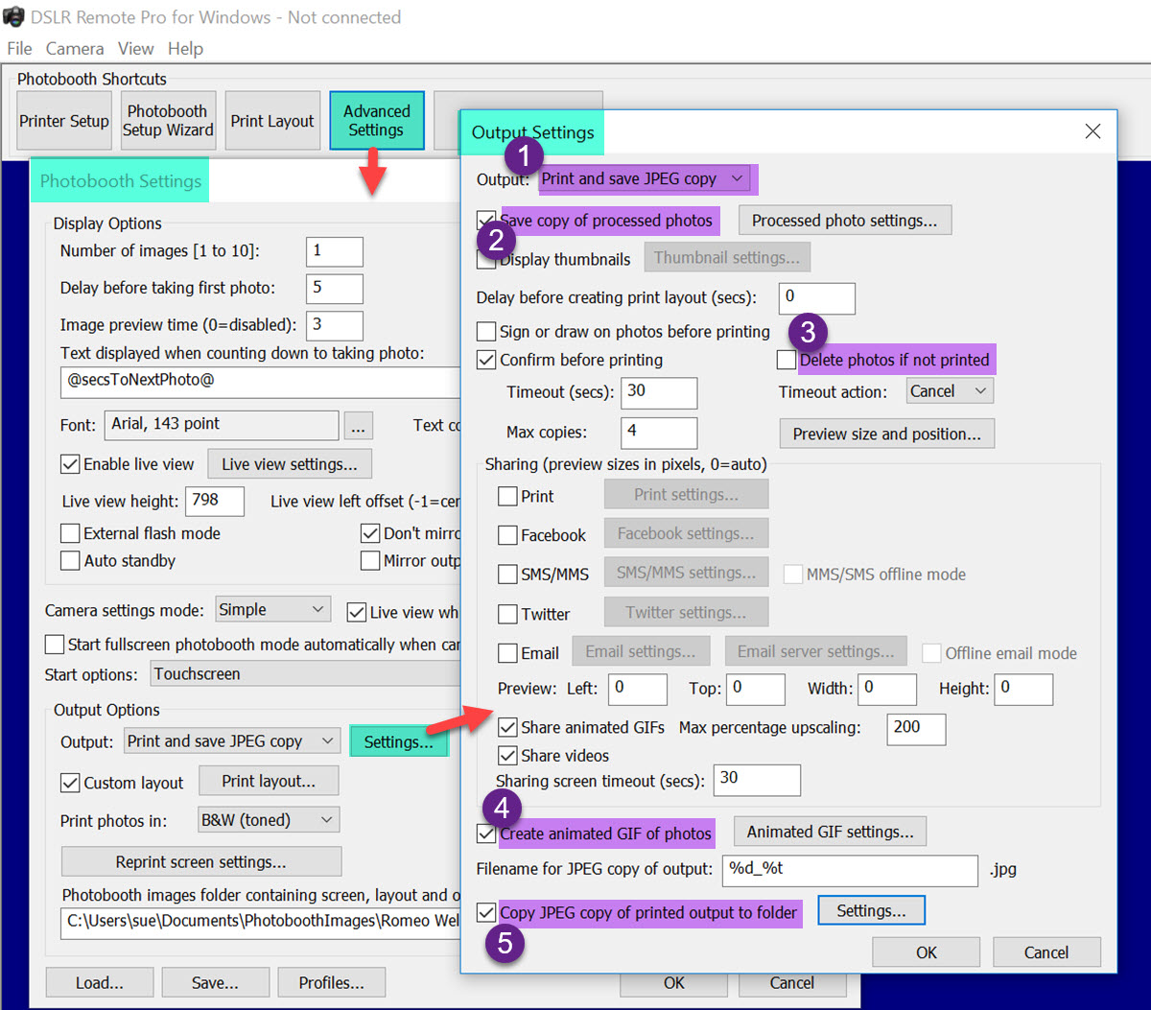Toggle Share animated GIFs
This screenshot has width=1151, height=1010.
pos(508,727)
